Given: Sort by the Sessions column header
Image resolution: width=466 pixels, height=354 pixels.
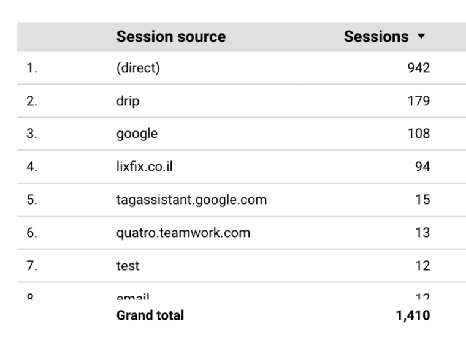Looking at the screenshot, I should (x=376, y=37).
